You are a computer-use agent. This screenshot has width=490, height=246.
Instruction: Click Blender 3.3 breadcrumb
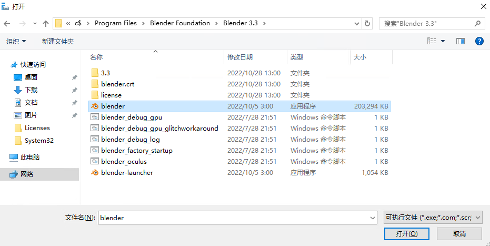tap(241, 23)
